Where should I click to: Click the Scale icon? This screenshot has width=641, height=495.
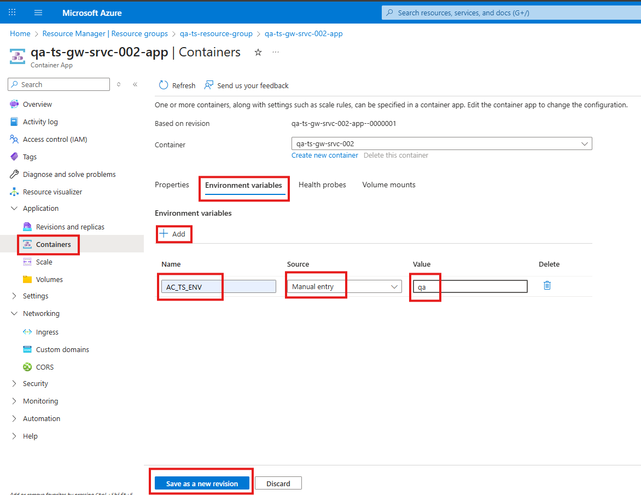point(27,262)
